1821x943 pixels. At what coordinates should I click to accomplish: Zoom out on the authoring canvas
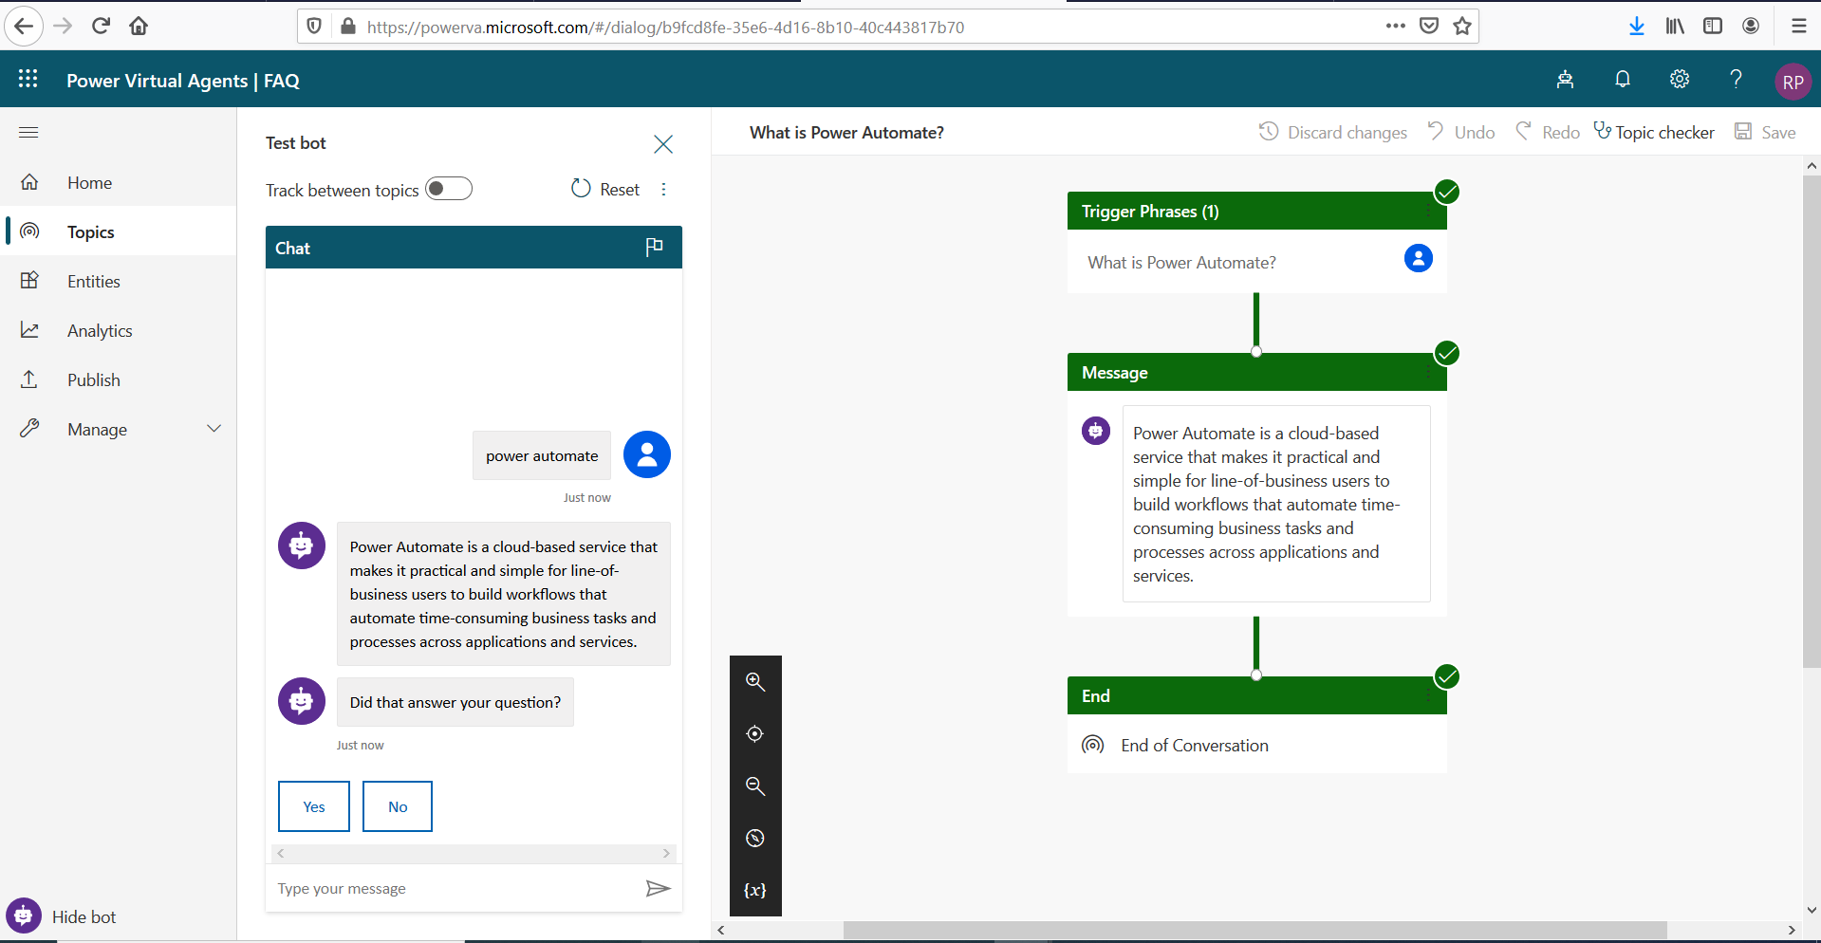point(755,786)
